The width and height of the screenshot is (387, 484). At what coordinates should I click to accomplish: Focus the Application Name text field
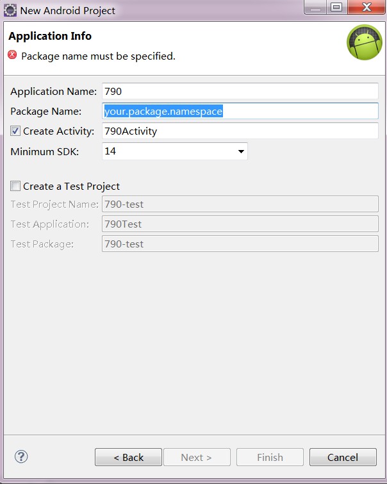pos(240,91)
